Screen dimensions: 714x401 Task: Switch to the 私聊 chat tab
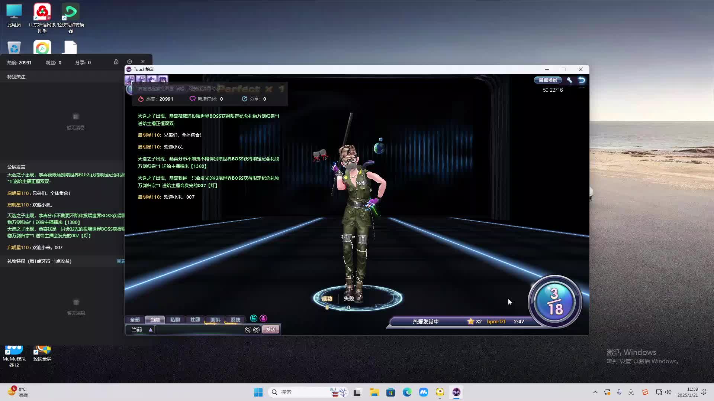(x=175, y=320)
